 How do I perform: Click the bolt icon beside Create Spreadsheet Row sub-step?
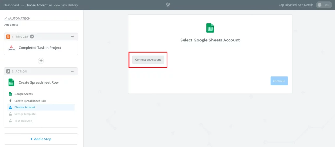[x=10, y=101]
